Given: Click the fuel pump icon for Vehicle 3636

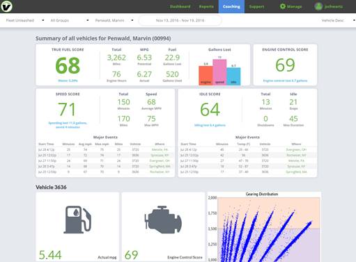Looking at the screenshot, I should pos(77,220).
